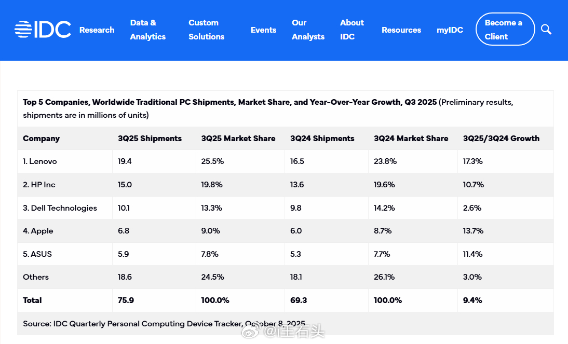Open the Custom Solutions menu
Image resolution: width=568 pixels, height=344 pixels.
tap(207, 30)
